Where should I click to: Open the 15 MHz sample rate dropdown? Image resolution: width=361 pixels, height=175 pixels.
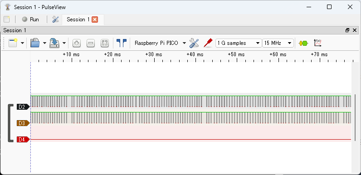278,43
